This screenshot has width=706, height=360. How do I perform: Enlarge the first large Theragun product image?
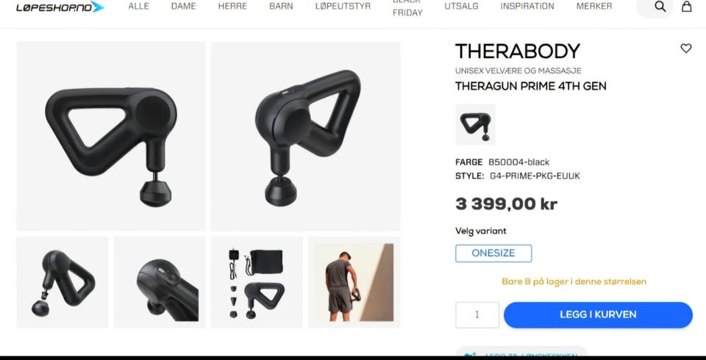[111, 136]
